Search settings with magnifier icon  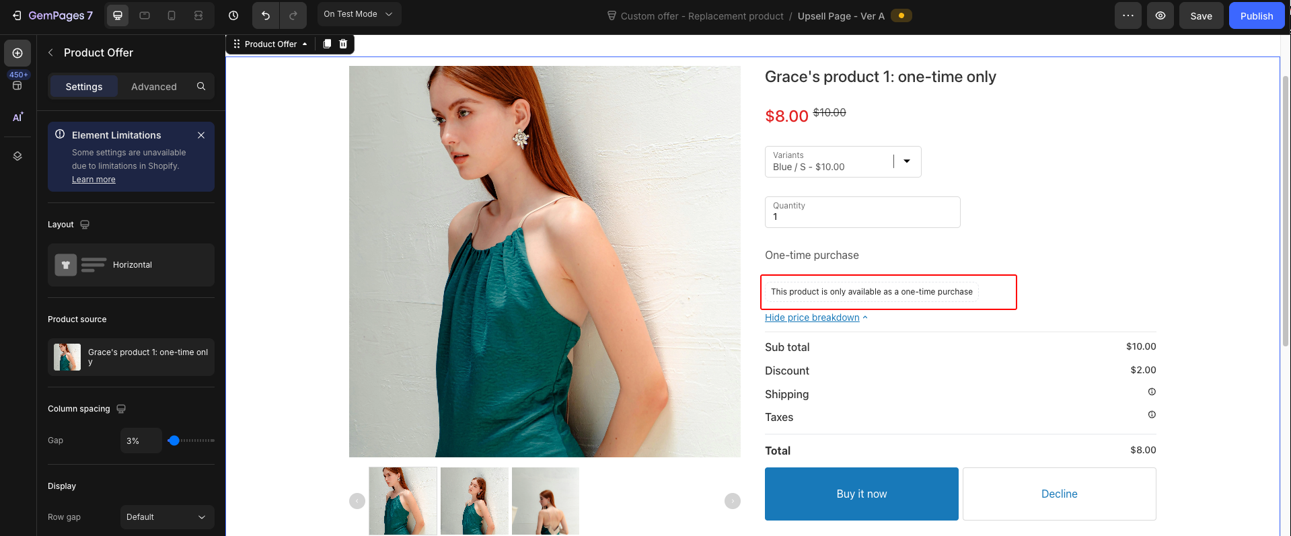pos(201,86)
